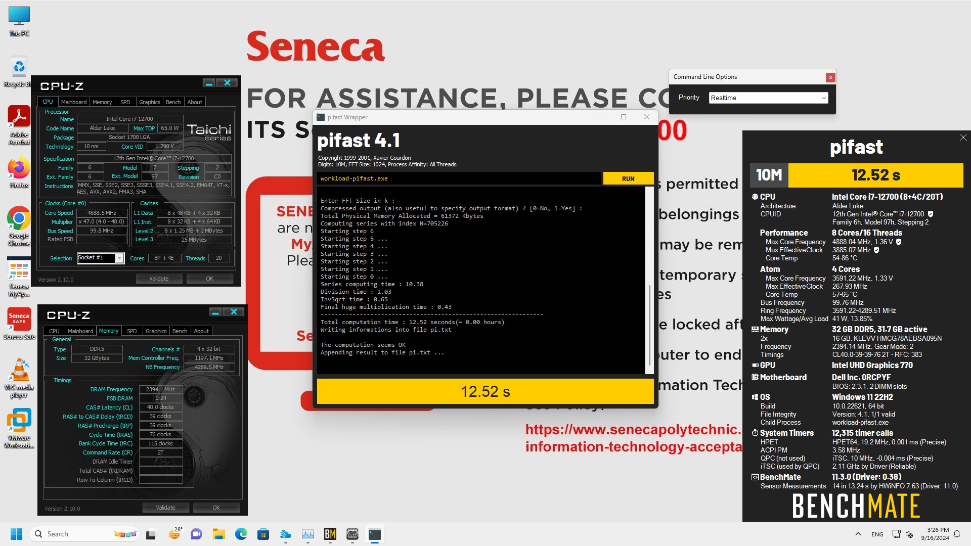The image size is (971, 546).
Task: Close the BenchMate pifast result panel
Action: (x=963, y=138)
